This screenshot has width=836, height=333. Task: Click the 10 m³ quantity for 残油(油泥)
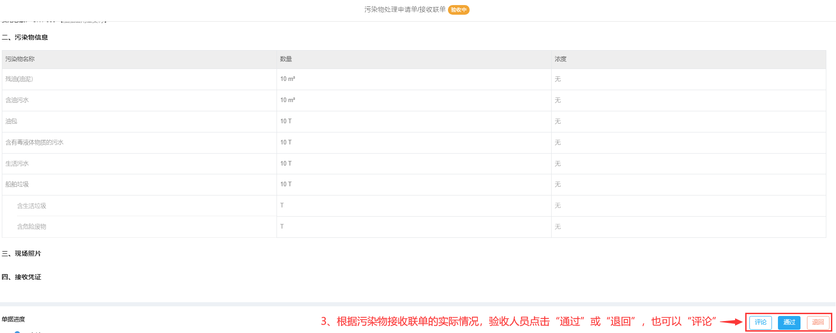pyautogui.click(x=288, y=79)
